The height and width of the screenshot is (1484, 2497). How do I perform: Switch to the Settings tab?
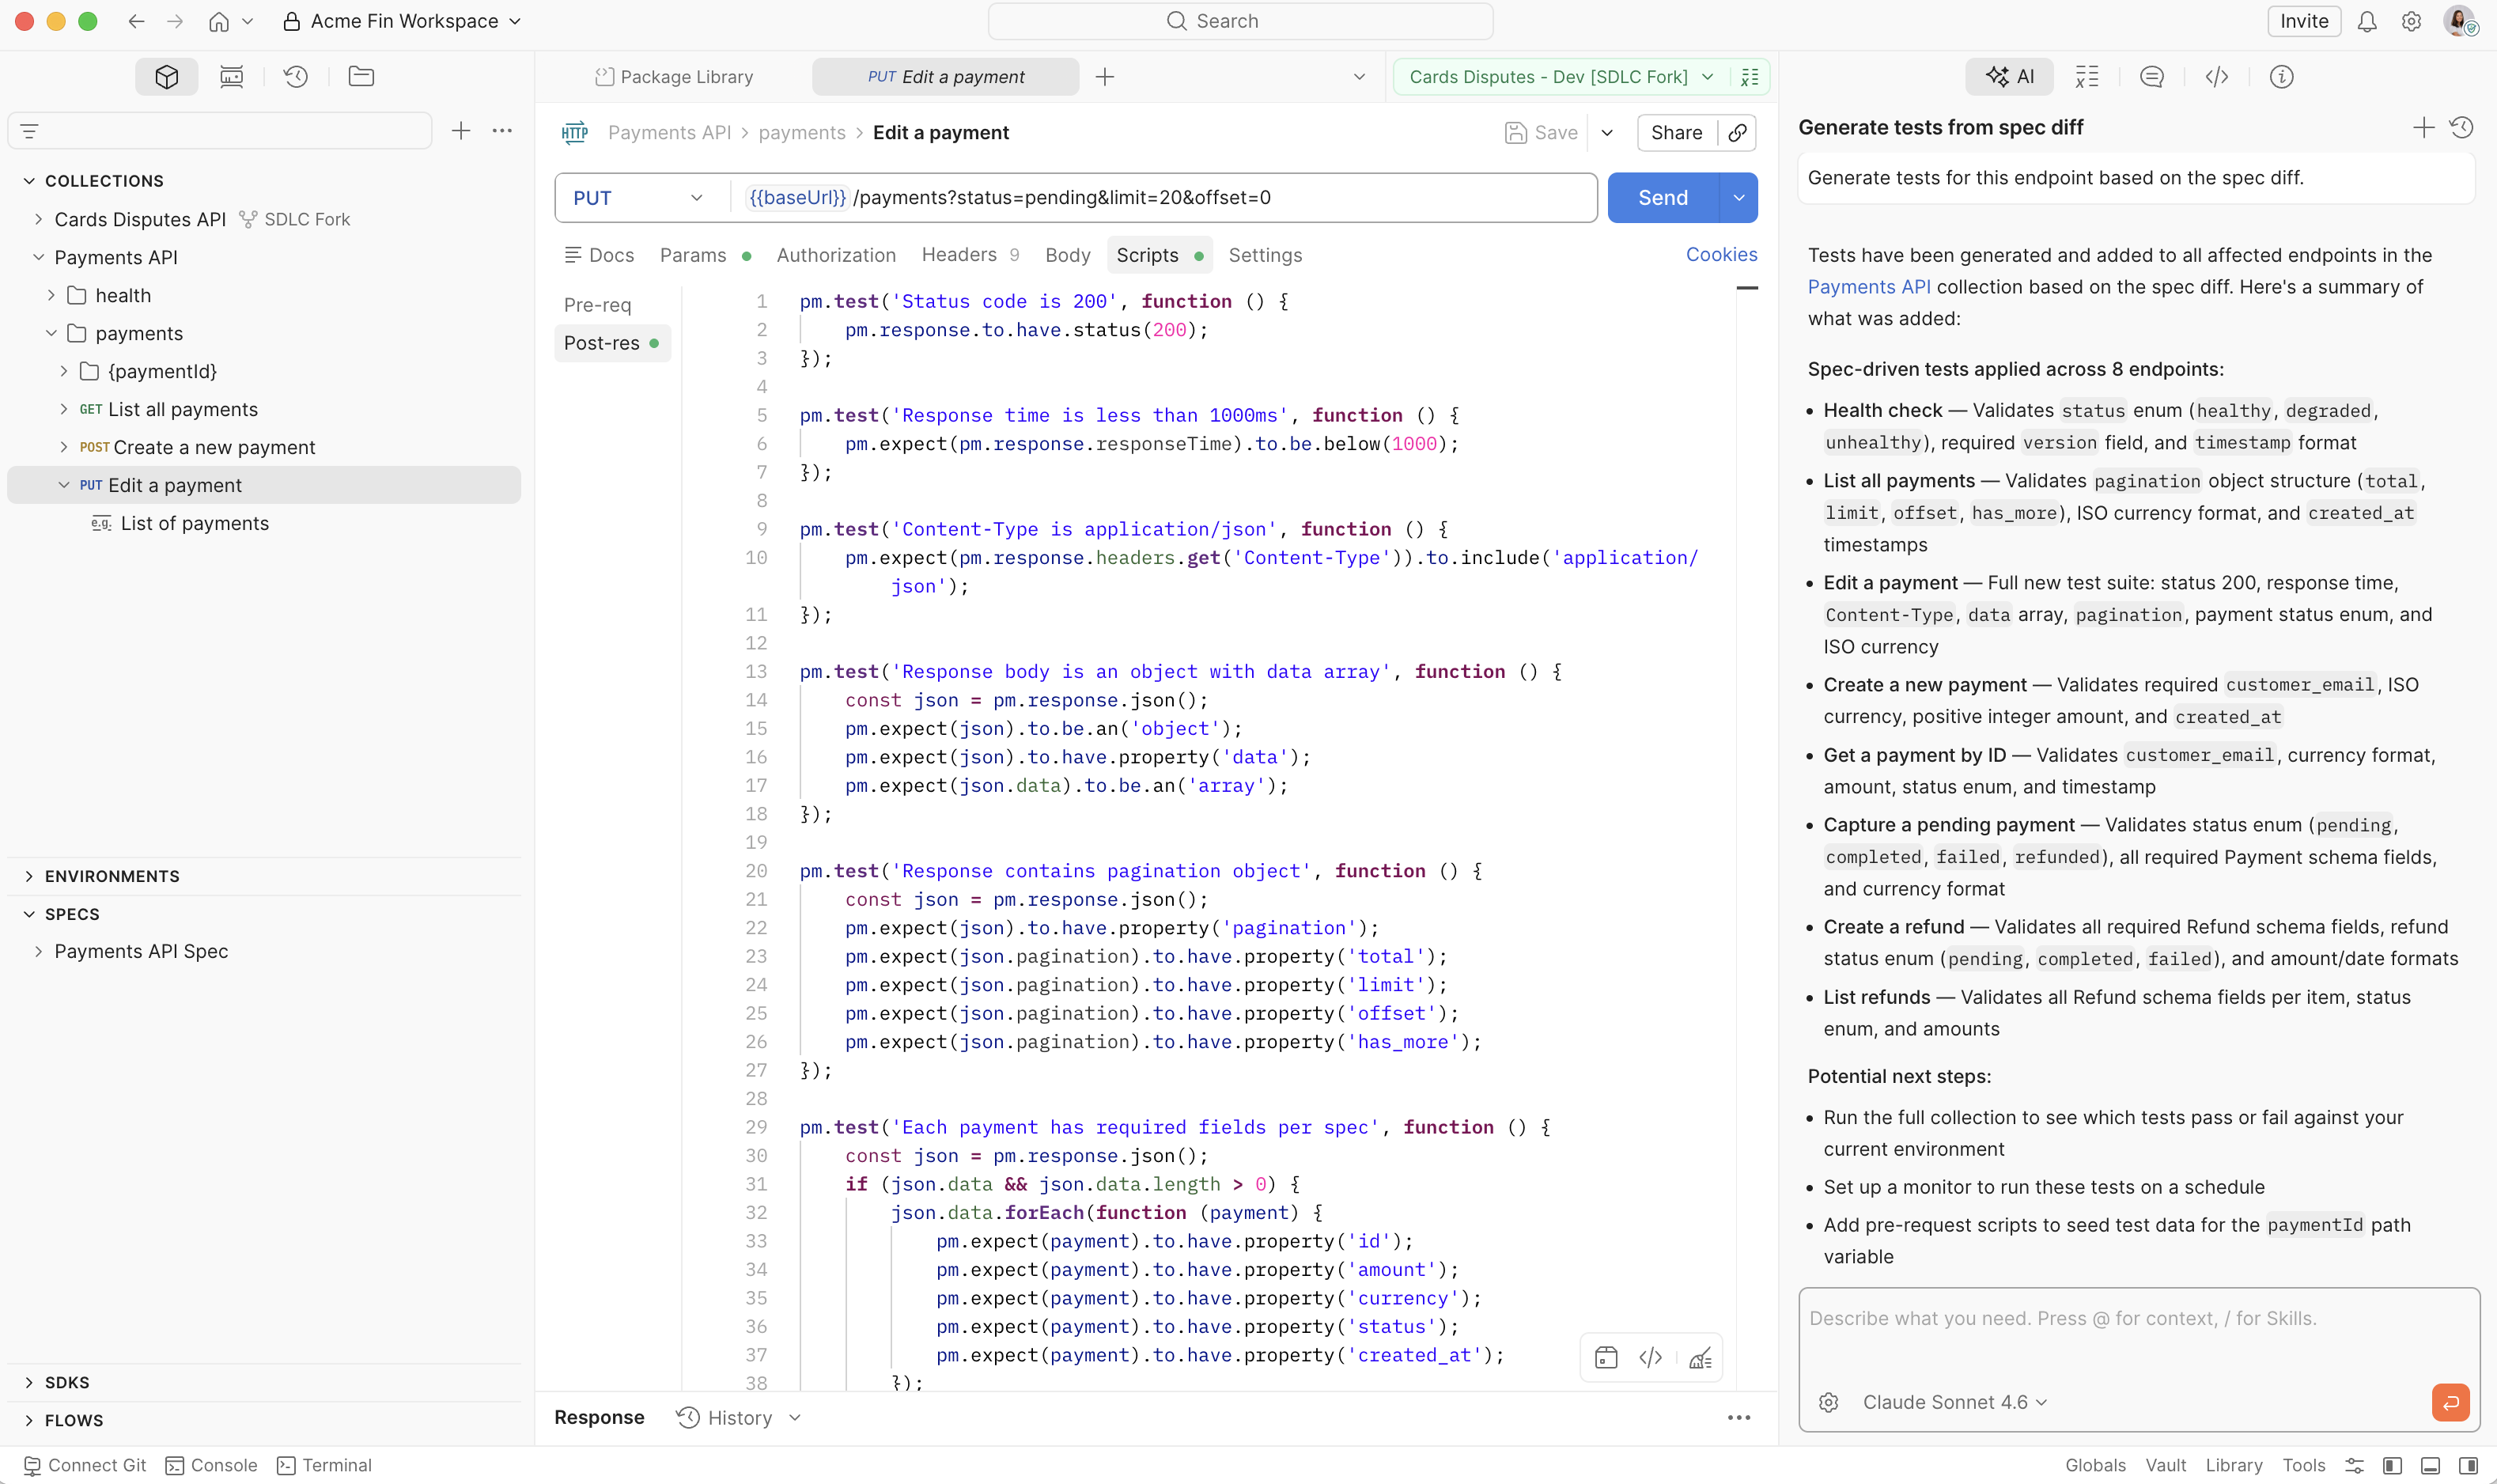[x=1265, y=255]
